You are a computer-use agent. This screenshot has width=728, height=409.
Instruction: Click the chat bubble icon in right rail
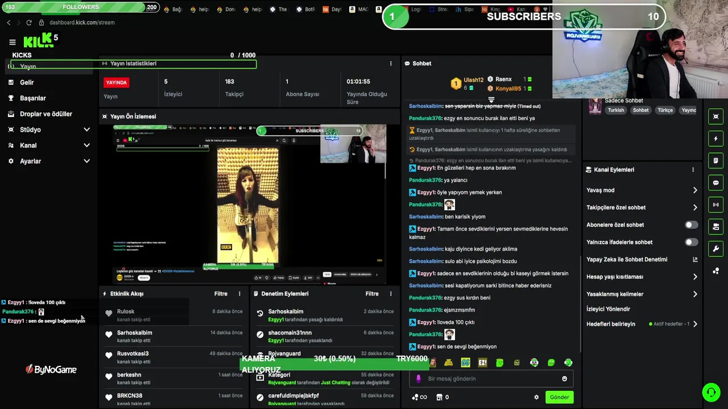pos(715,183)
